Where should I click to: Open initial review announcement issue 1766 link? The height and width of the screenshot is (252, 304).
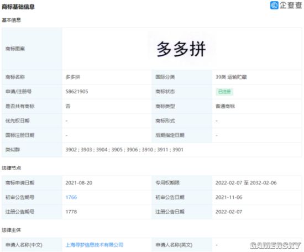coord(71,197)
